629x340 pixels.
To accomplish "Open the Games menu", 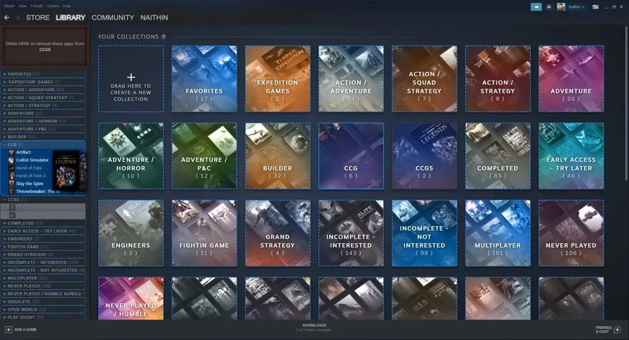I will [x=53, y=6].
